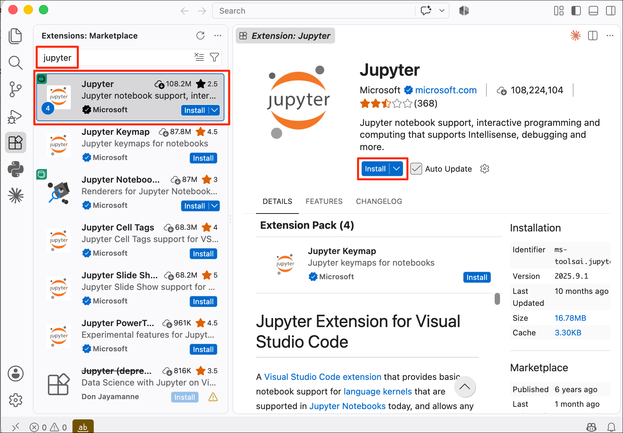This screenshot has width=623, height=433.
Task: Open the Visual Studio Code extension link
Action: (x=322, y=377)
